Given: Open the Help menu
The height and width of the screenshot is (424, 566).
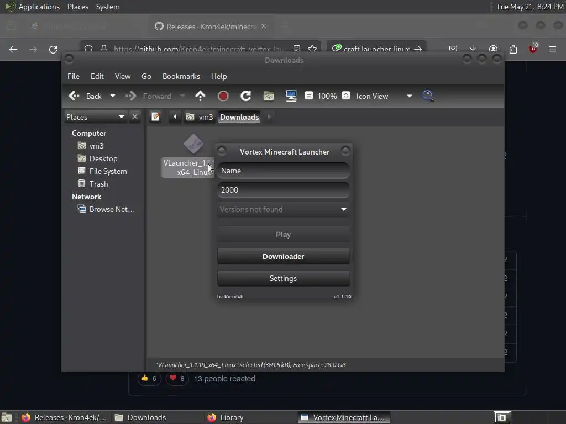Looking at the screenshot, I should coord(219,76).
